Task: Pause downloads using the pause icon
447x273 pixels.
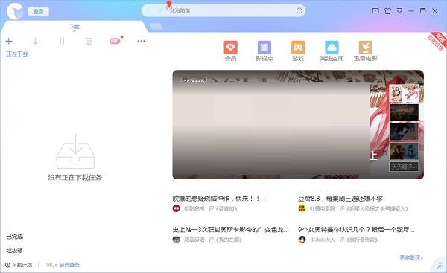Action: (x=62, y=41)
